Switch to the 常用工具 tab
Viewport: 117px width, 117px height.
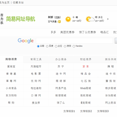pyautogui.click(x=36, y=59)
